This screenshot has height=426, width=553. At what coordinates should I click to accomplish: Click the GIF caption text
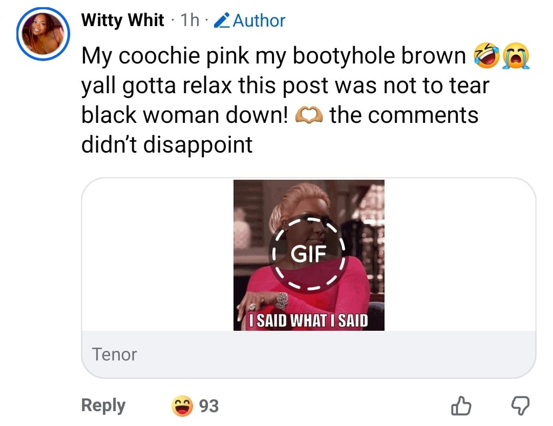tap(309, 320)
